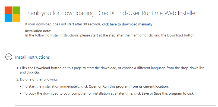Click the bold word 'Open' in first bullet
This screenshot has height=107, width=218.
93,86
